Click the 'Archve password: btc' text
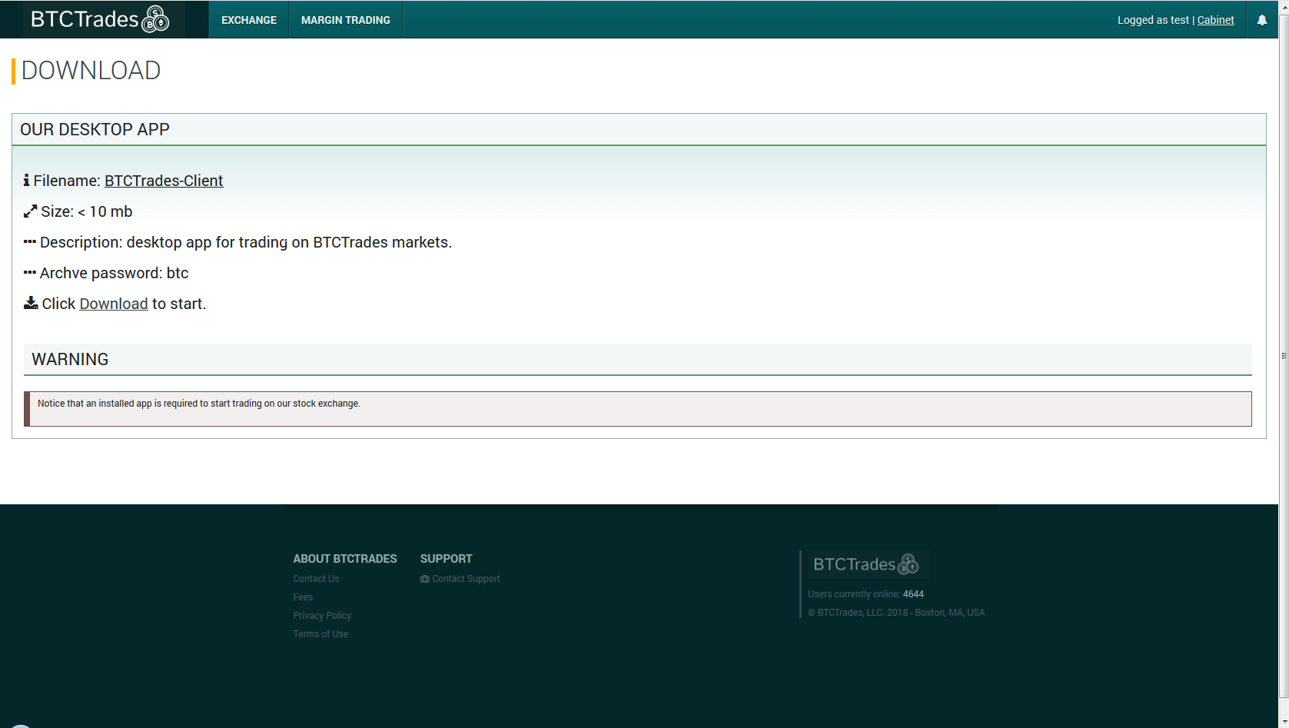Image resolution: width=1289 pixels, height=728 pixels. [x=114, y=273]
